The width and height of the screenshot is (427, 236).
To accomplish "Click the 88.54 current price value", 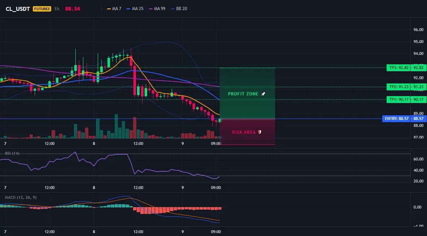I will click(x=73, y=9).
